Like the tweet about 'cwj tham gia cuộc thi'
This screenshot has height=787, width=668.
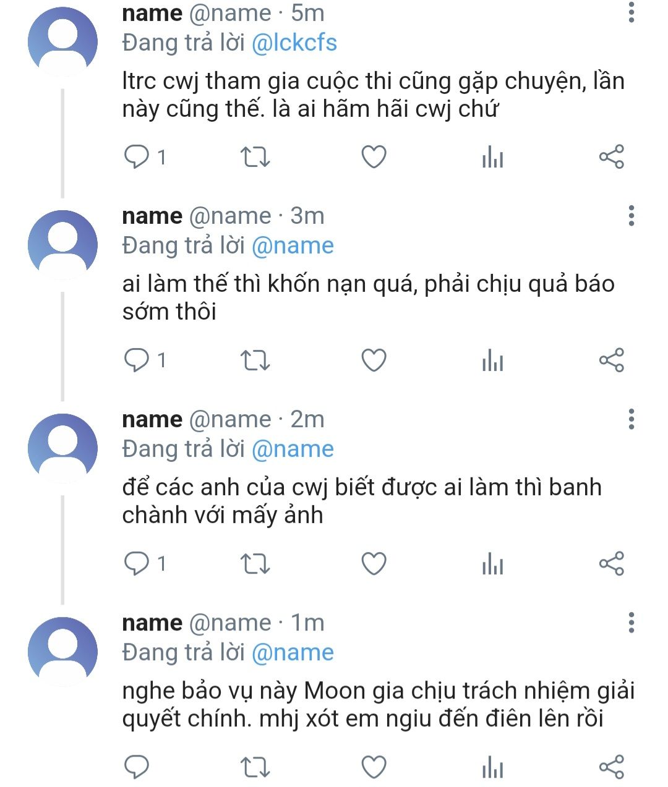point(374,157)
